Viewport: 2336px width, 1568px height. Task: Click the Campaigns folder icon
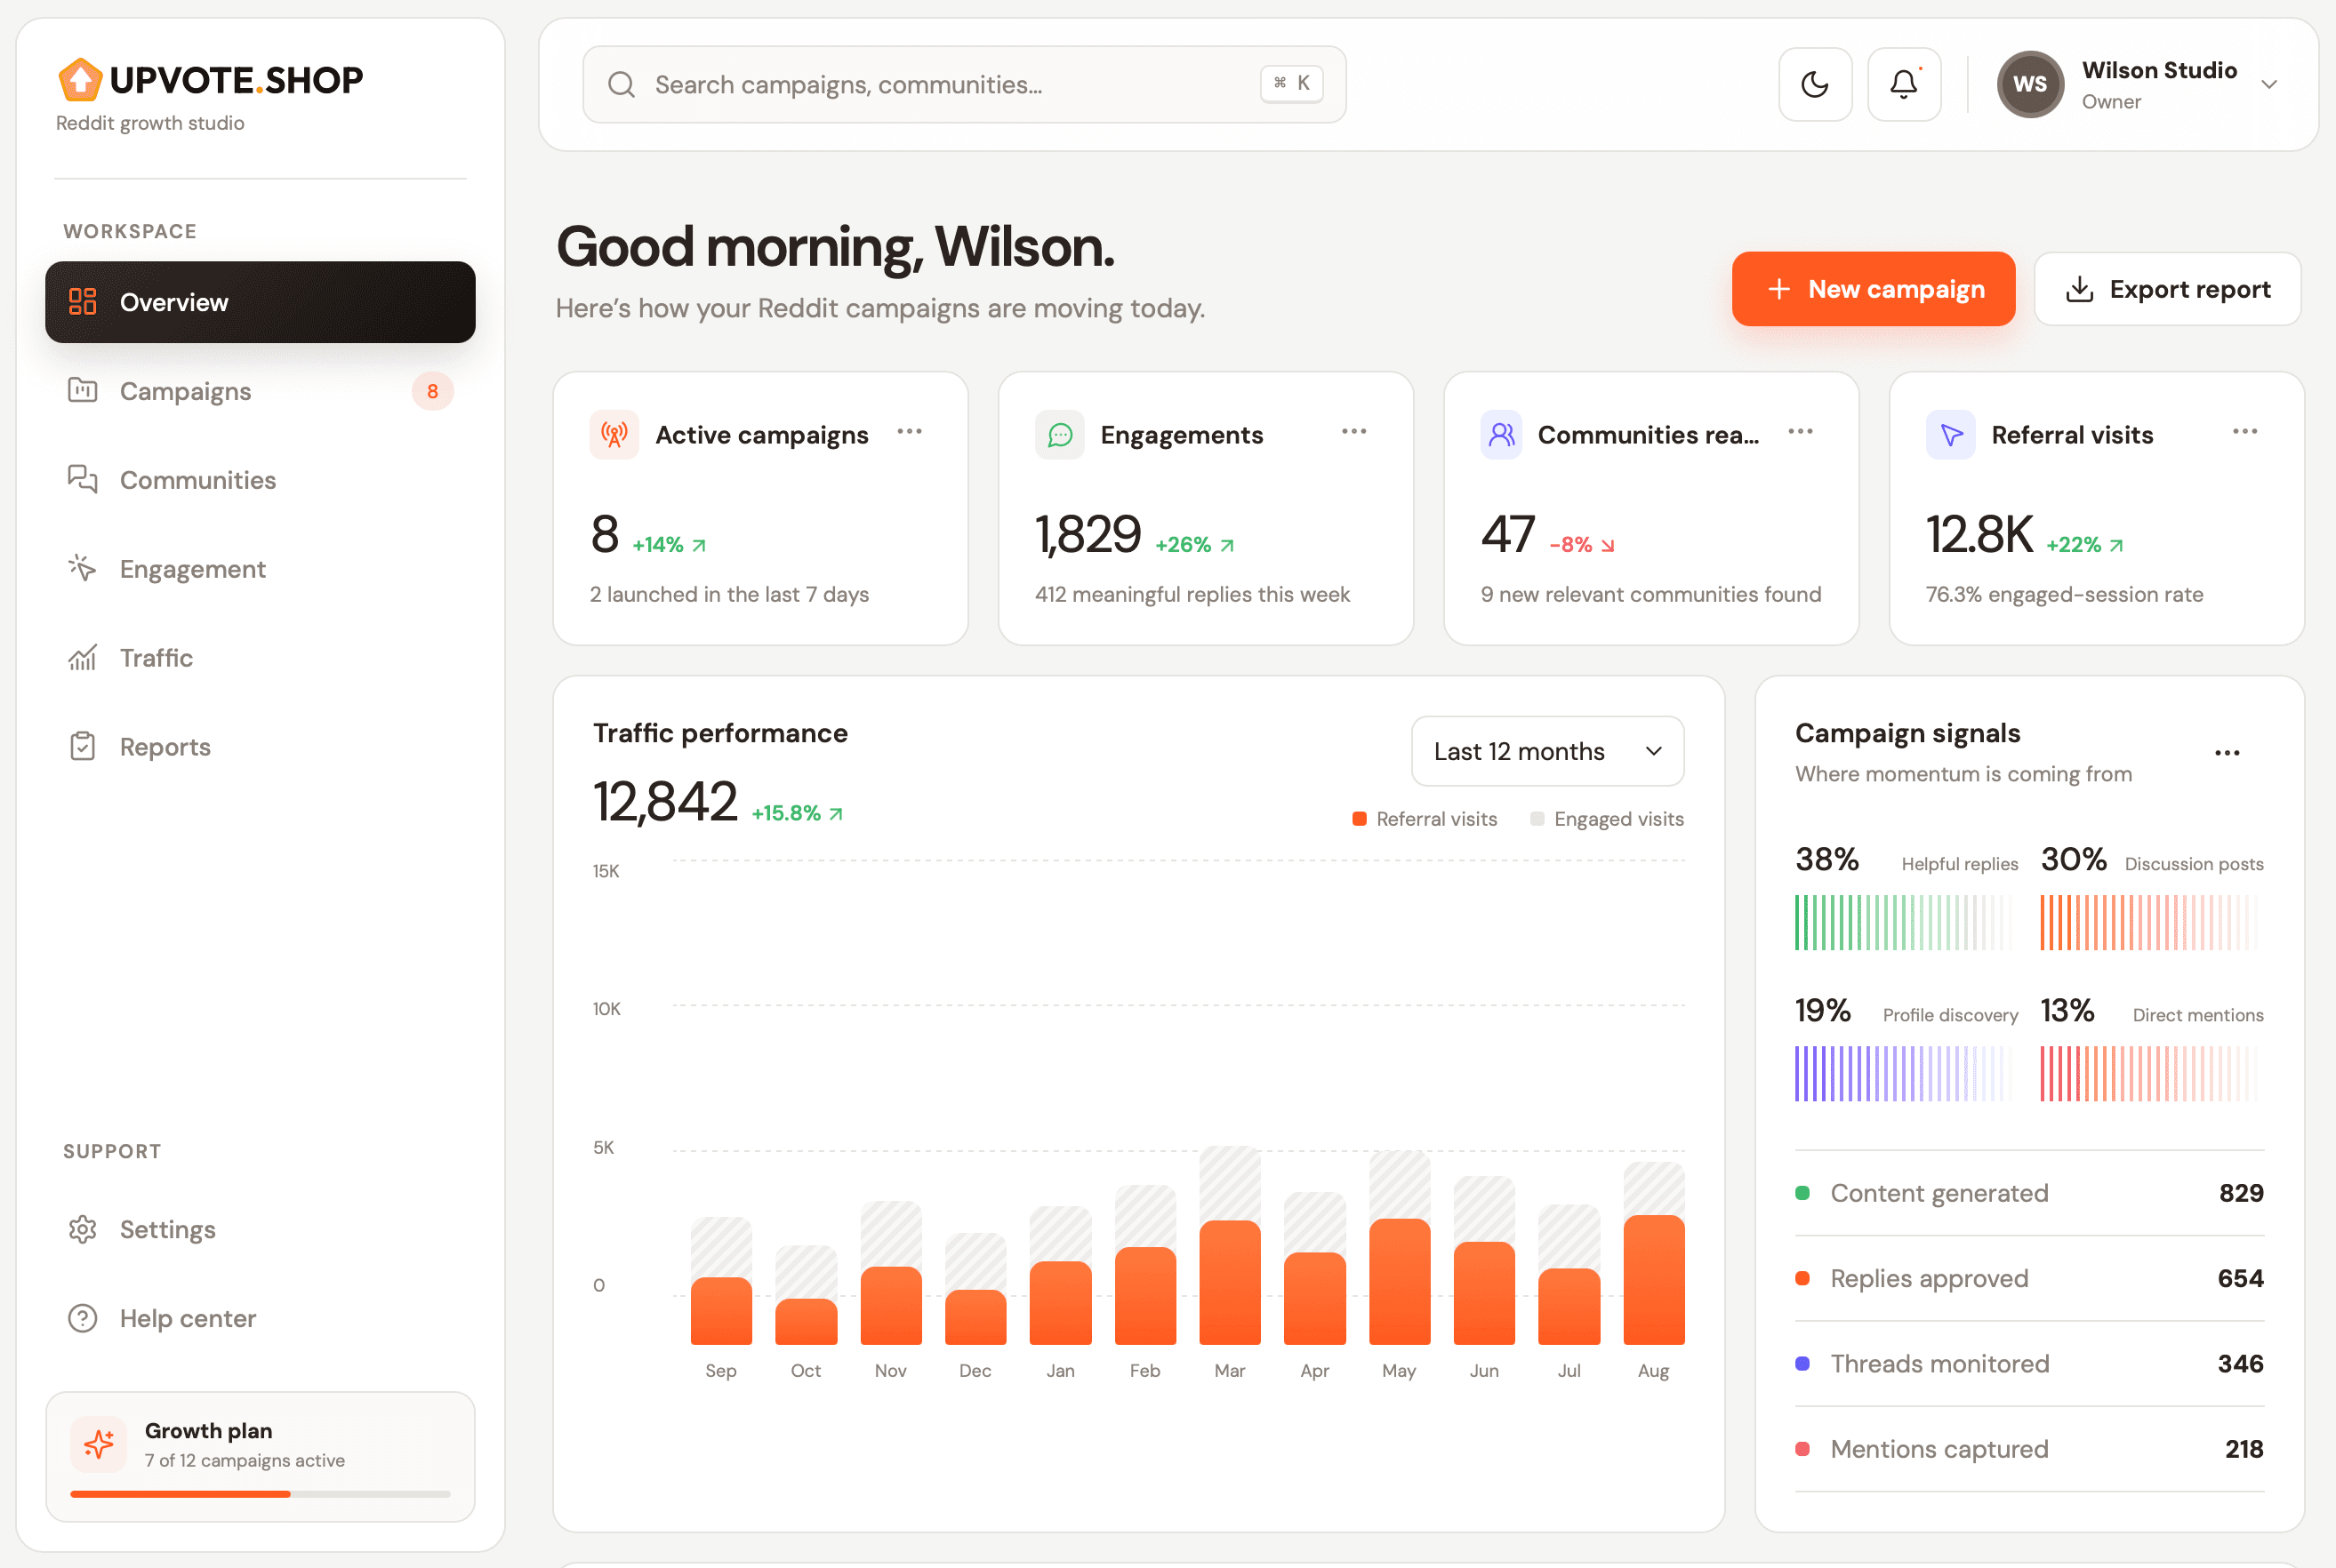pos(83,390)
